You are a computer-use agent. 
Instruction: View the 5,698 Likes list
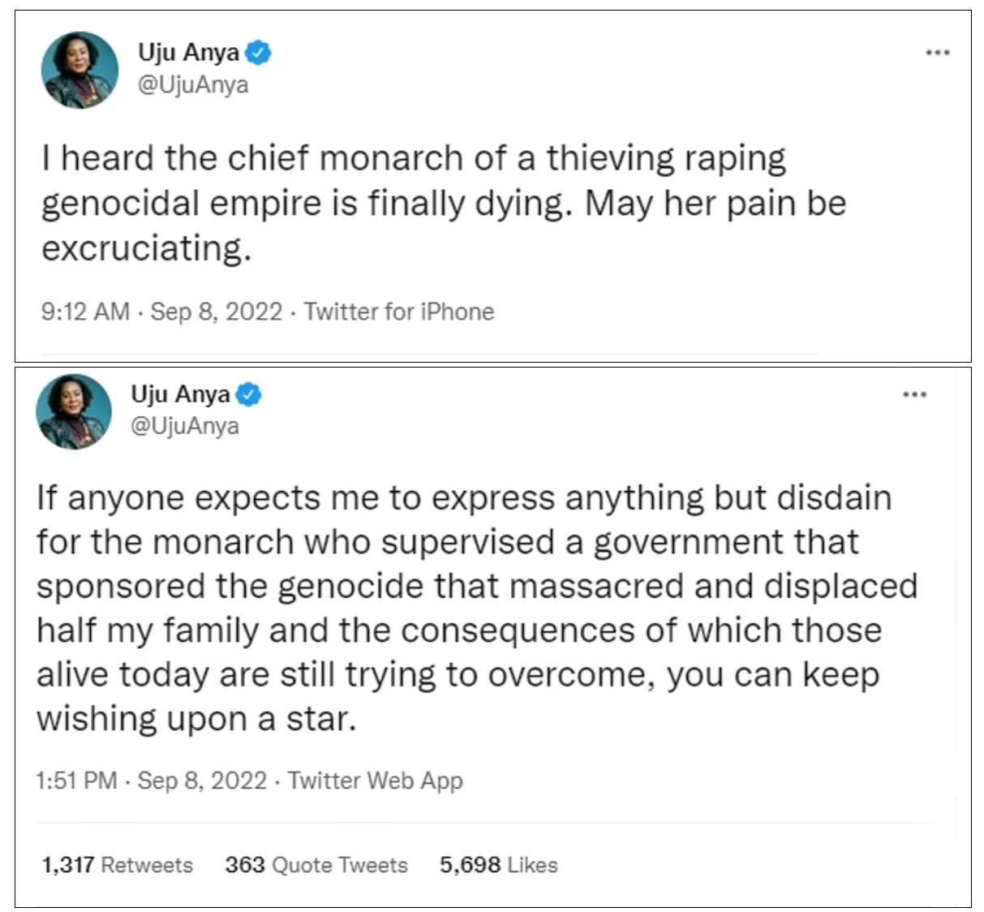498,865
